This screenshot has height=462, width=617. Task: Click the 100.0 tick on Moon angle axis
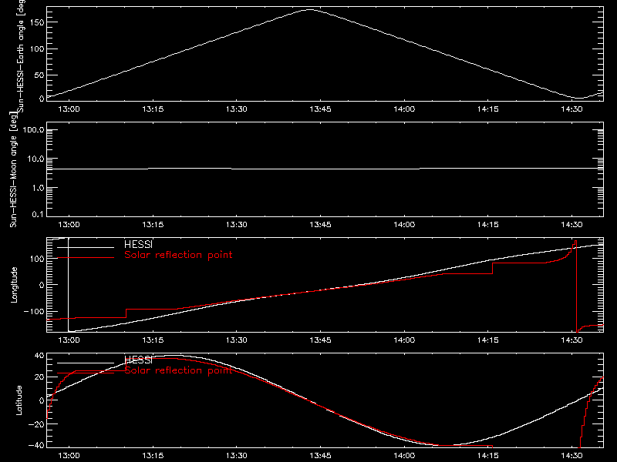(x=34, y=130)
